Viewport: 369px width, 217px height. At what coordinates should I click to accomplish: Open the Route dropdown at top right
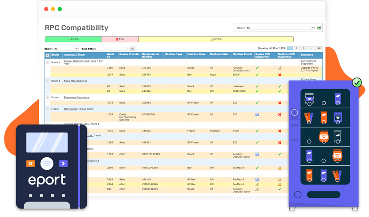tap(280, 28)
